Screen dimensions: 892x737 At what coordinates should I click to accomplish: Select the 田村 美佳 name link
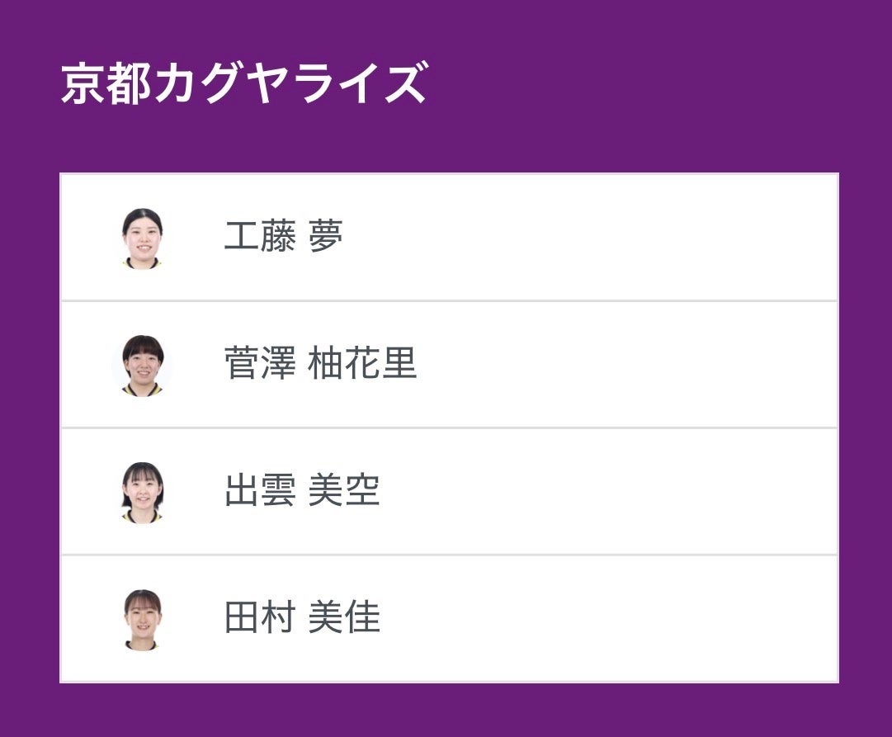[302, 618]
